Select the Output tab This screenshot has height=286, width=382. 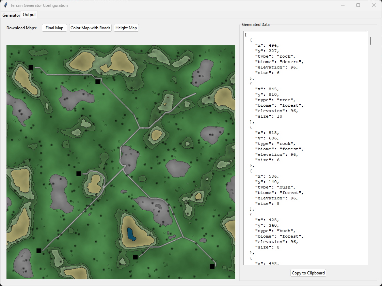tap(29, 15)
